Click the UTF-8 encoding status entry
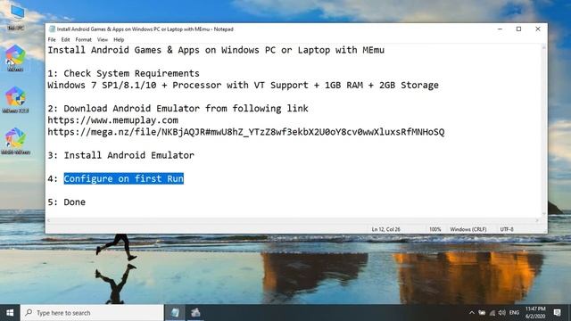 coord(507,229)
